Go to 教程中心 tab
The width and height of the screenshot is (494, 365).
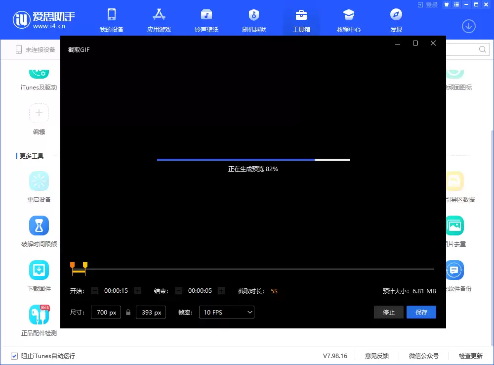tap(348, 20)
